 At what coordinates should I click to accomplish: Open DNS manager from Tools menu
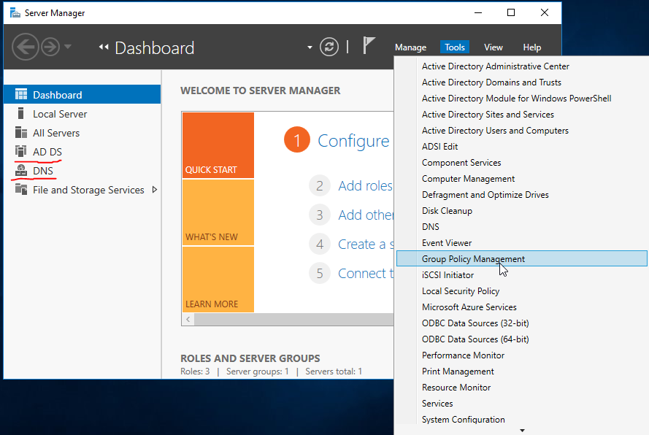pos(521,227)
